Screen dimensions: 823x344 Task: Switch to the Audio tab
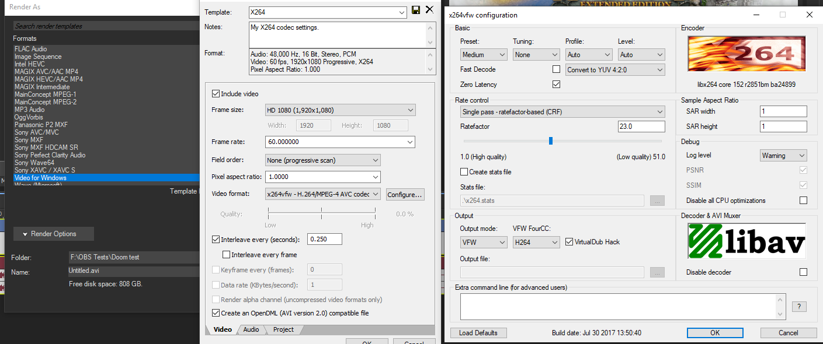coord(251,329)
